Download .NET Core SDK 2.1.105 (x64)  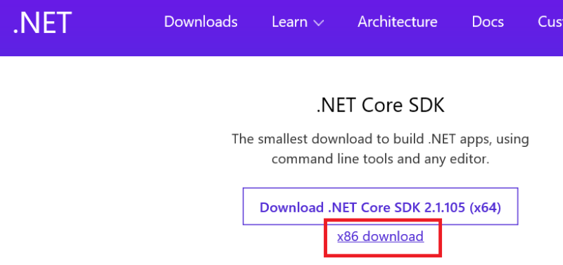[x=380, y=207]
